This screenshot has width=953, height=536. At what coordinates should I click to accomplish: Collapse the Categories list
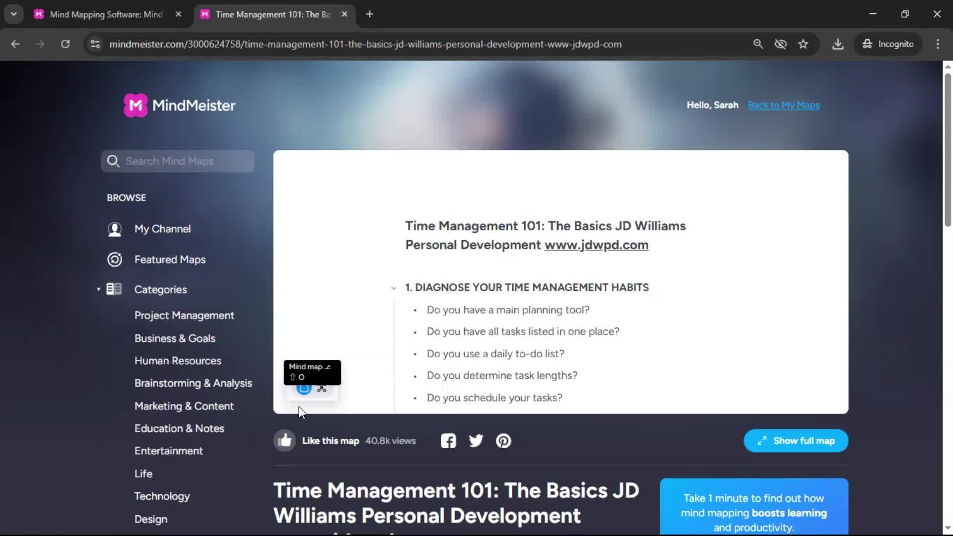point(98,289)
